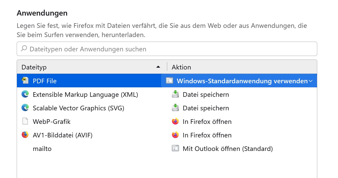Viewport: 338px width, 178px height.
Task: Click the magnifier icon in search box
Action: tap(24, 49)
